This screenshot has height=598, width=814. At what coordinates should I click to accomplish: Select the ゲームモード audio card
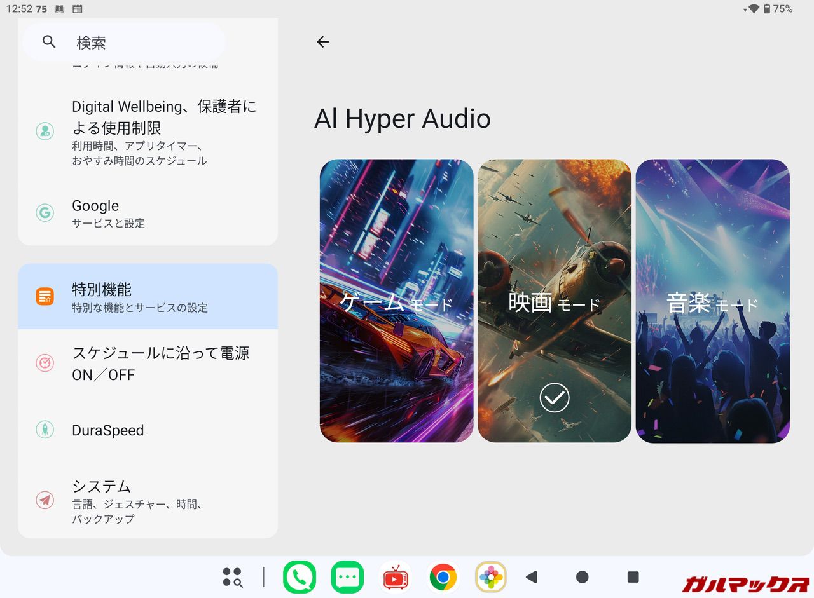point(396,301)
